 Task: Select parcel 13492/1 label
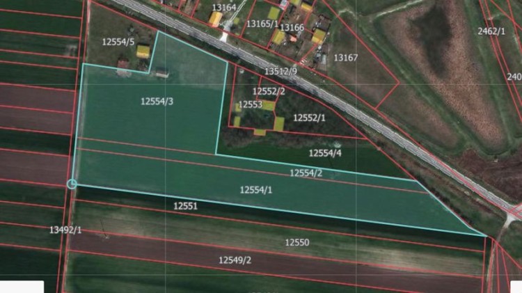point(65,229)
